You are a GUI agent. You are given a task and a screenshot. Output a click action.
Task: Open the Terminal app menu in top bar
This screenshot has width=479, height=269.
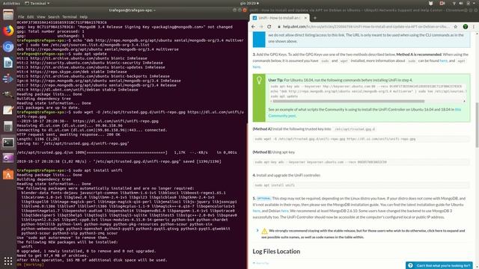37,3
